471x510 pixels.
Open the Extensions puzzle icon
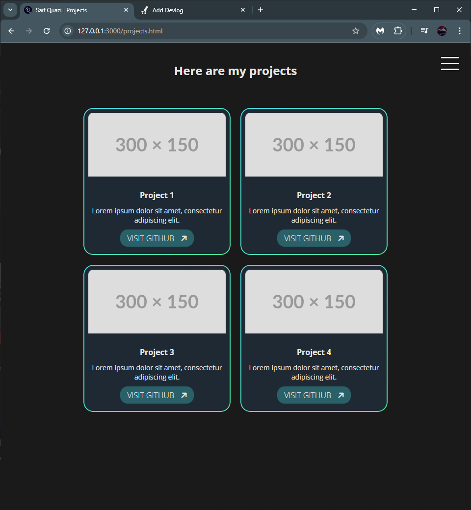[x=398, y=31]
